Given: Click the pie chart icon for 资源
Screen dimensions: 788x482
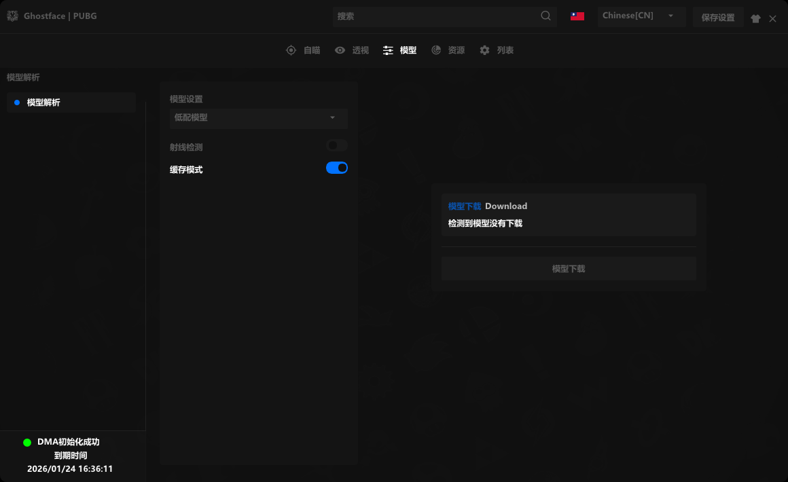Looking at the screenshot, I should pos(436,50).
